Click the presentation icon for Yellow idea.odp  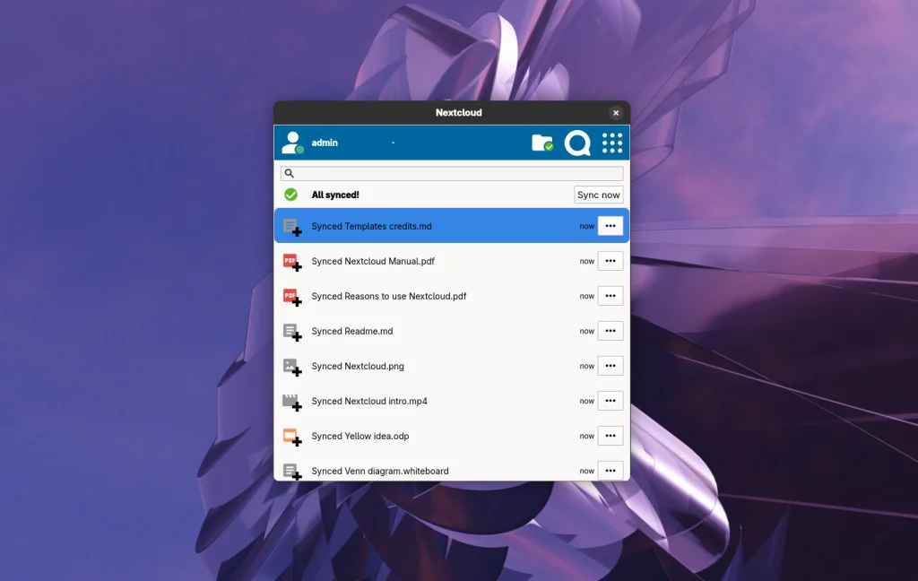[x=290, y=436]
